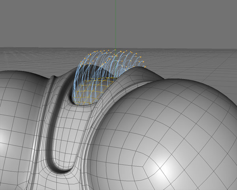Click the yellow selected polygon patch under hairs
Viewport: 237px width, 190px height.
point(94,91)
